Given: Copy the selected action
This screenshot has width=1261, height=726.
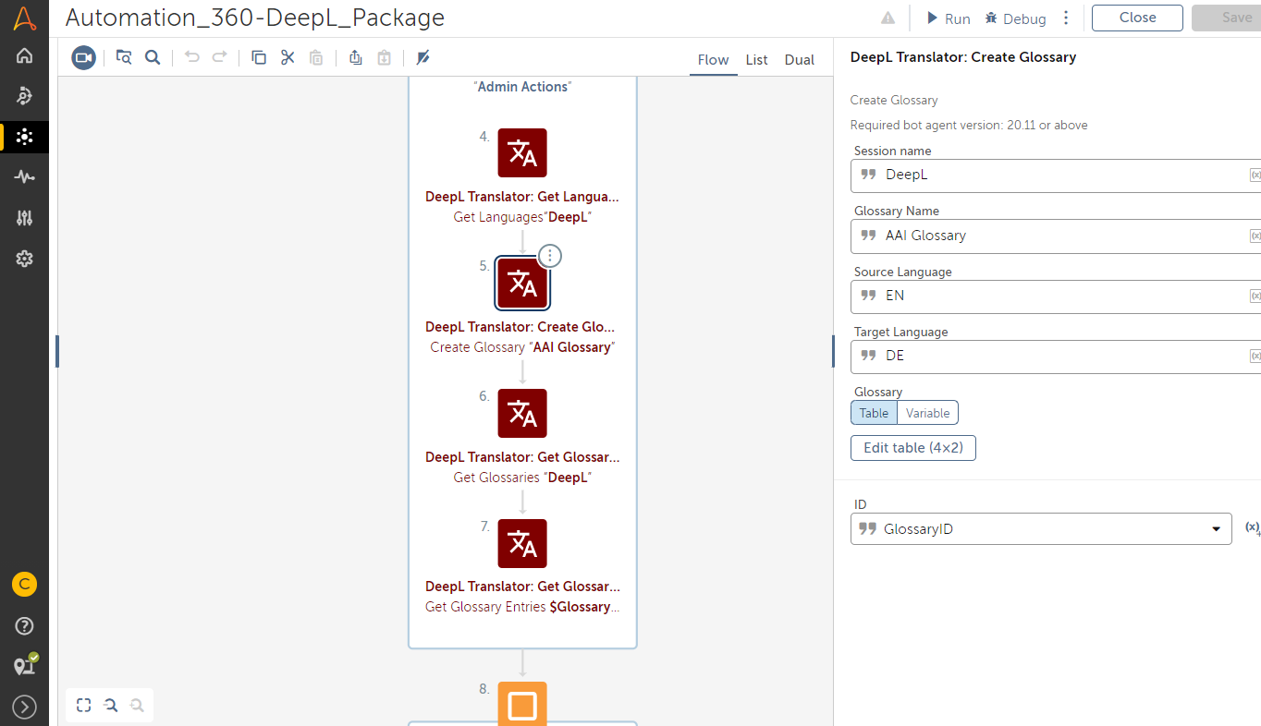Looking at the screenshot, I should click(x=259, y=58).
